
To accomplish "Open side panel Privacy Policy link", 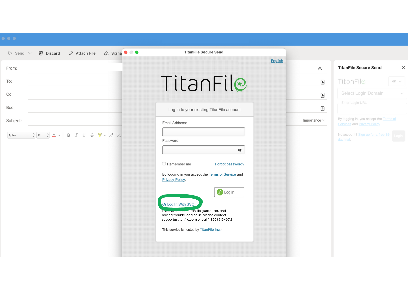I will tap(369, 124).
